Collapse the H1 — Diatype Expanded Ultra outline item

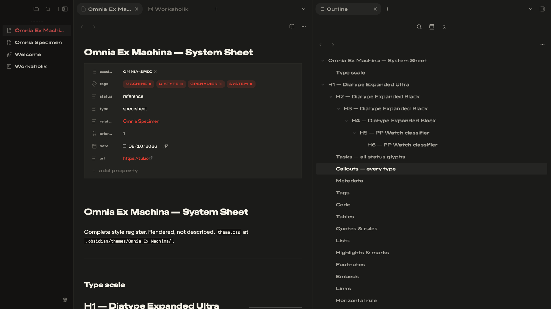(x=323, y=85)
